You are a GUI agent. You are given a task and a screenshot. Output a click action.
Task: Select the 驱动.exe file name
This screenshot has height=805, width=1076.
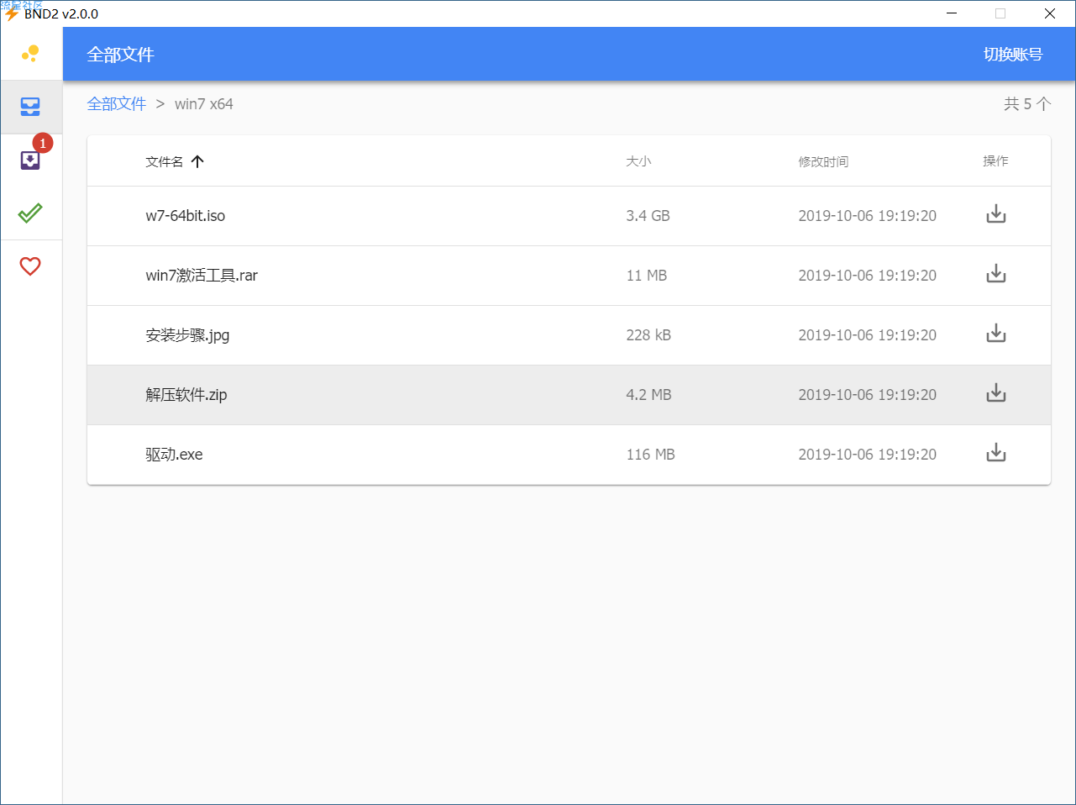click(x=174, y=455)
